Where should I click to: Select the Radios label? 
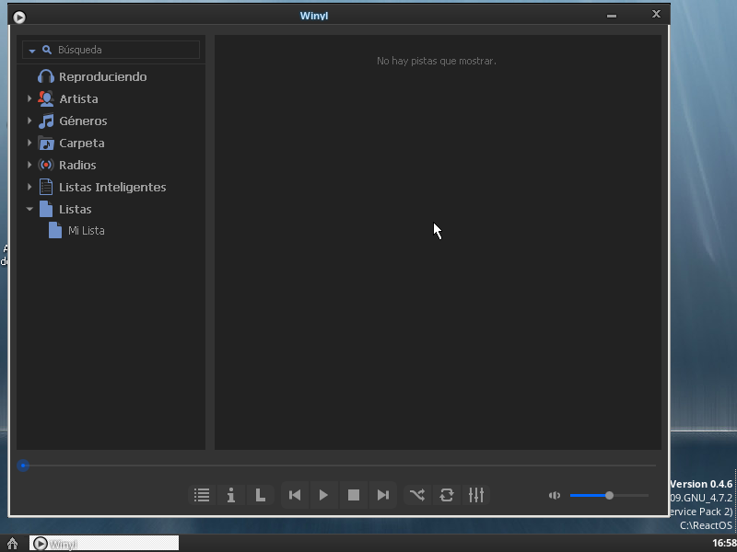click(x=77, y=166)
